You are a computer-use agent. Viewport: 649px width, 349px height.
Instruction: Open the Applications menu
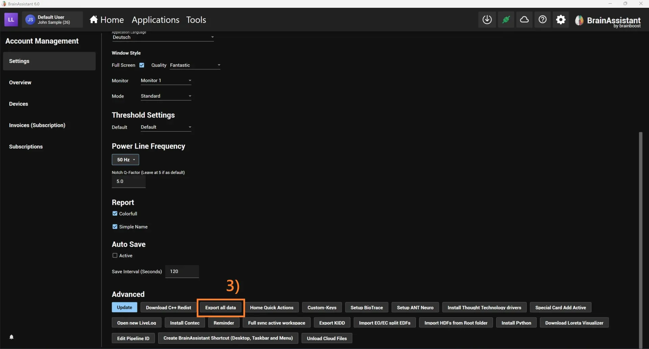coord(155,20)
